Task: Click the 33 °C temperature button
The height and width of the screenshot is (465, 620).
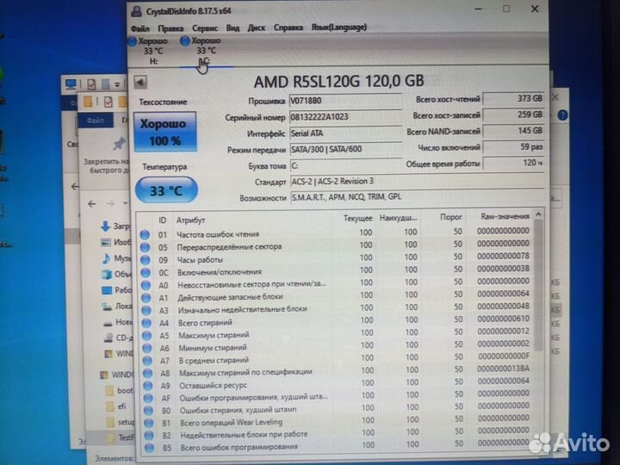Action: [166, 190]
